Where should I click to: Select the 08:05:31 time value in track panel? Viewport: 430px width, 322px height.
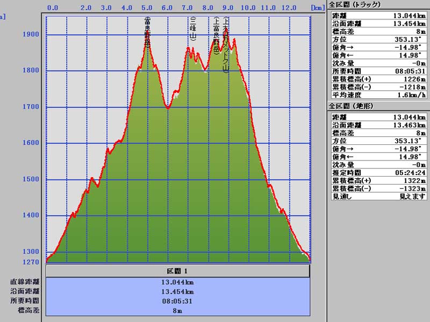click(x=408, y=71)
